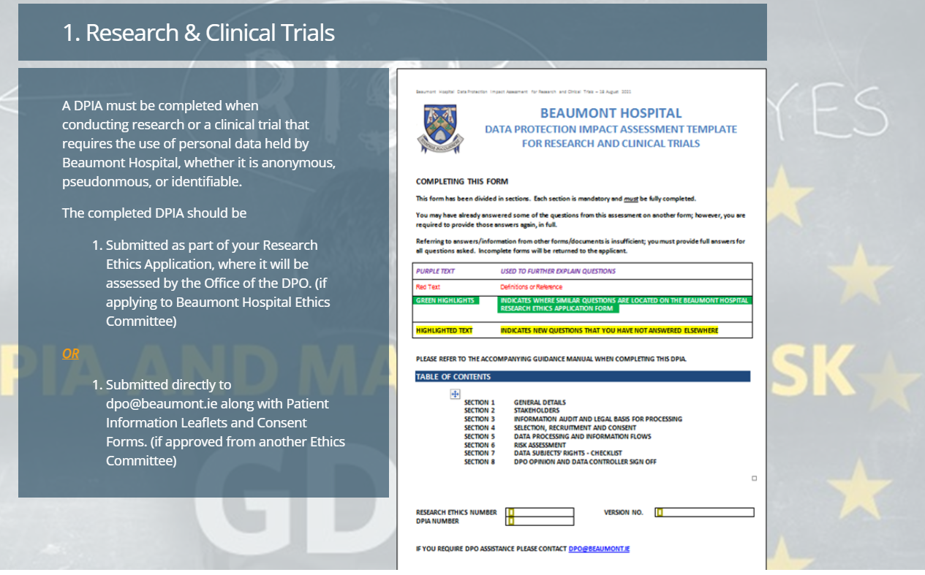Click the Research Ethics Number field
Screen dimensions: 925x575
[x=540, y=512]
